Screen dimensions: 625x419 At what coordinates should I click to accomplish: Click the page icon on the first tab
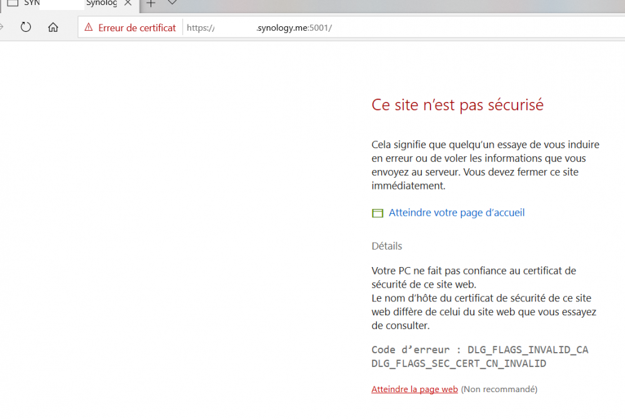click(12, 3)
